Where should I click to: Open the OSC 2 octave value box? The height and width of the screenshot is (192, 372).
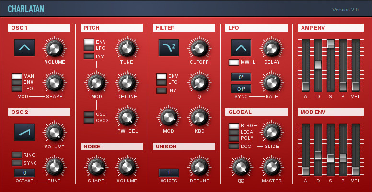[24, 173]
